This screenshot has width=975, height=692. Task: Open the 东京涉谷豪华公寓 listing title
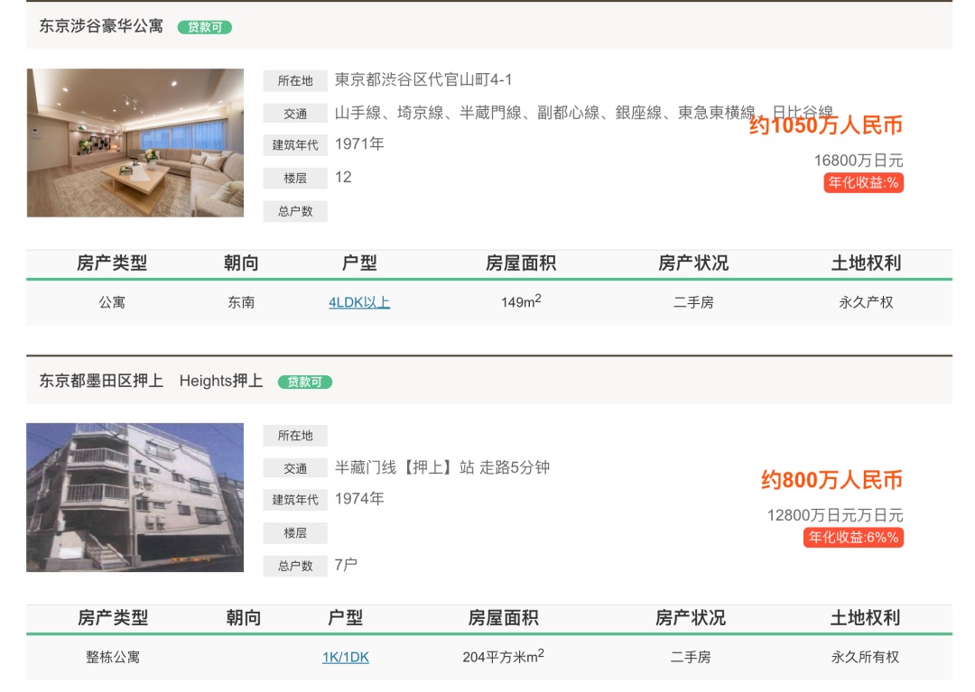101,26
